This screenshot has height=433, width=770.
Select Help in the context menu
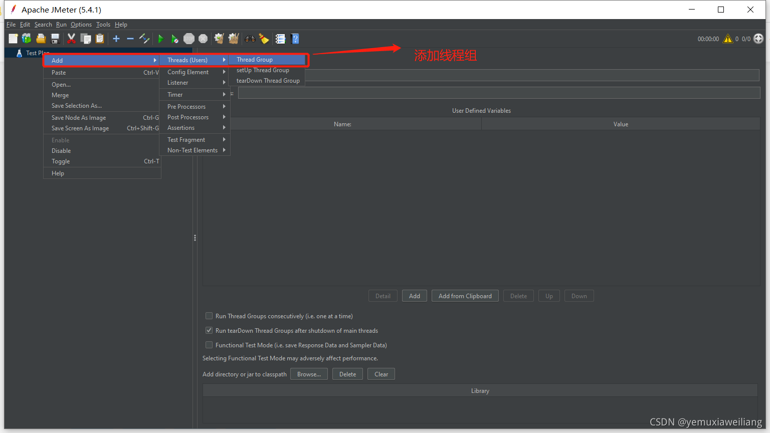(x=102, y=173)
